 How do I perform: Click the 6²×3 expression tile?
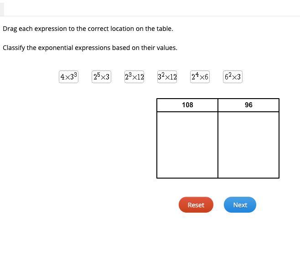pyautogui.click(x=233, y=77)
